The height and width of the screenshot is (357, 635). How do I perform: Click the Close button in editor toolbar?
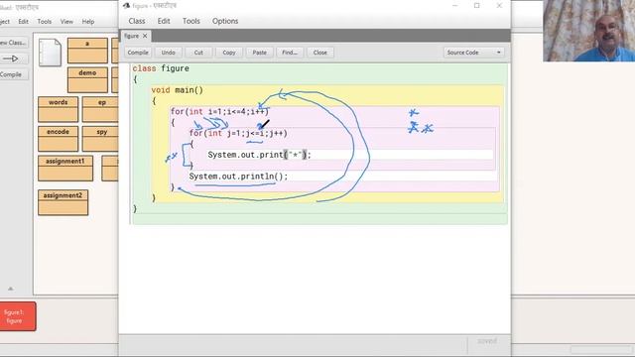coord(319,53)
